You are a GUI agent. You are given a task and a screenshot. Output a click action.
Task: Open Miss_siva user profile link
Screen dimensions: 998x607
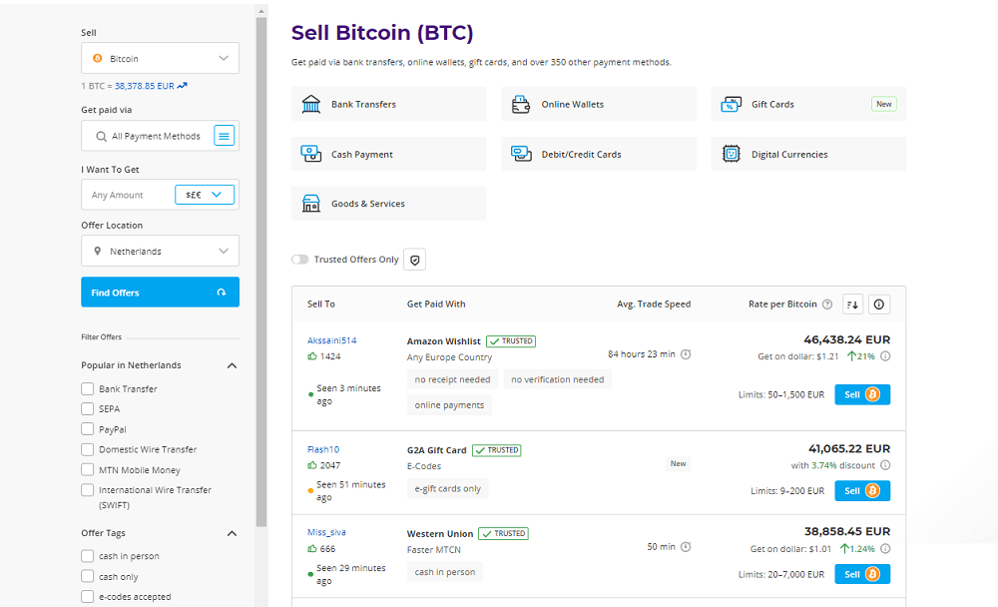[x=326, y=532]
